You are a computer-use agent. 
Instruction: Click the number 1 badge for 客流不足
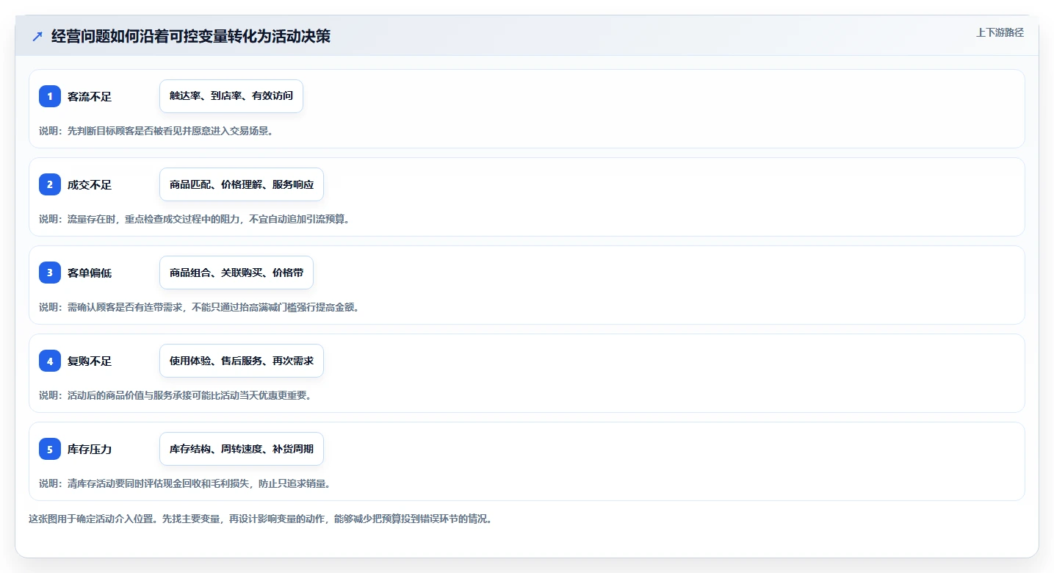coord(50,96)
